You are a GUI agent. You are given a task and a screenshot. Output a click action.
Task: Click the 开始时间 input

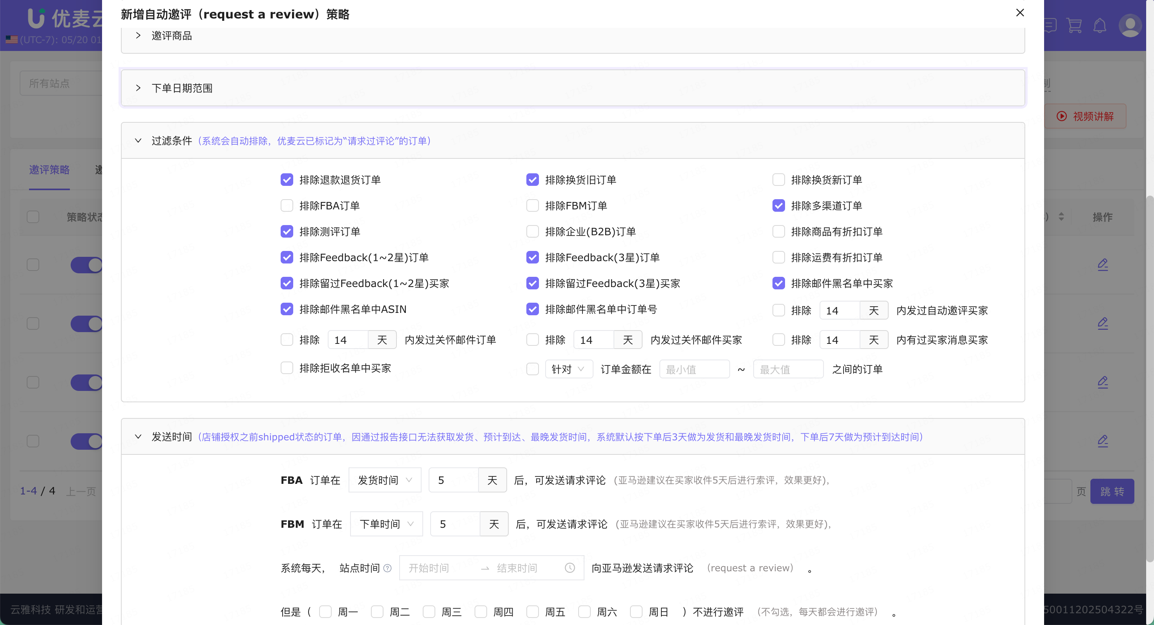point(438,568)
